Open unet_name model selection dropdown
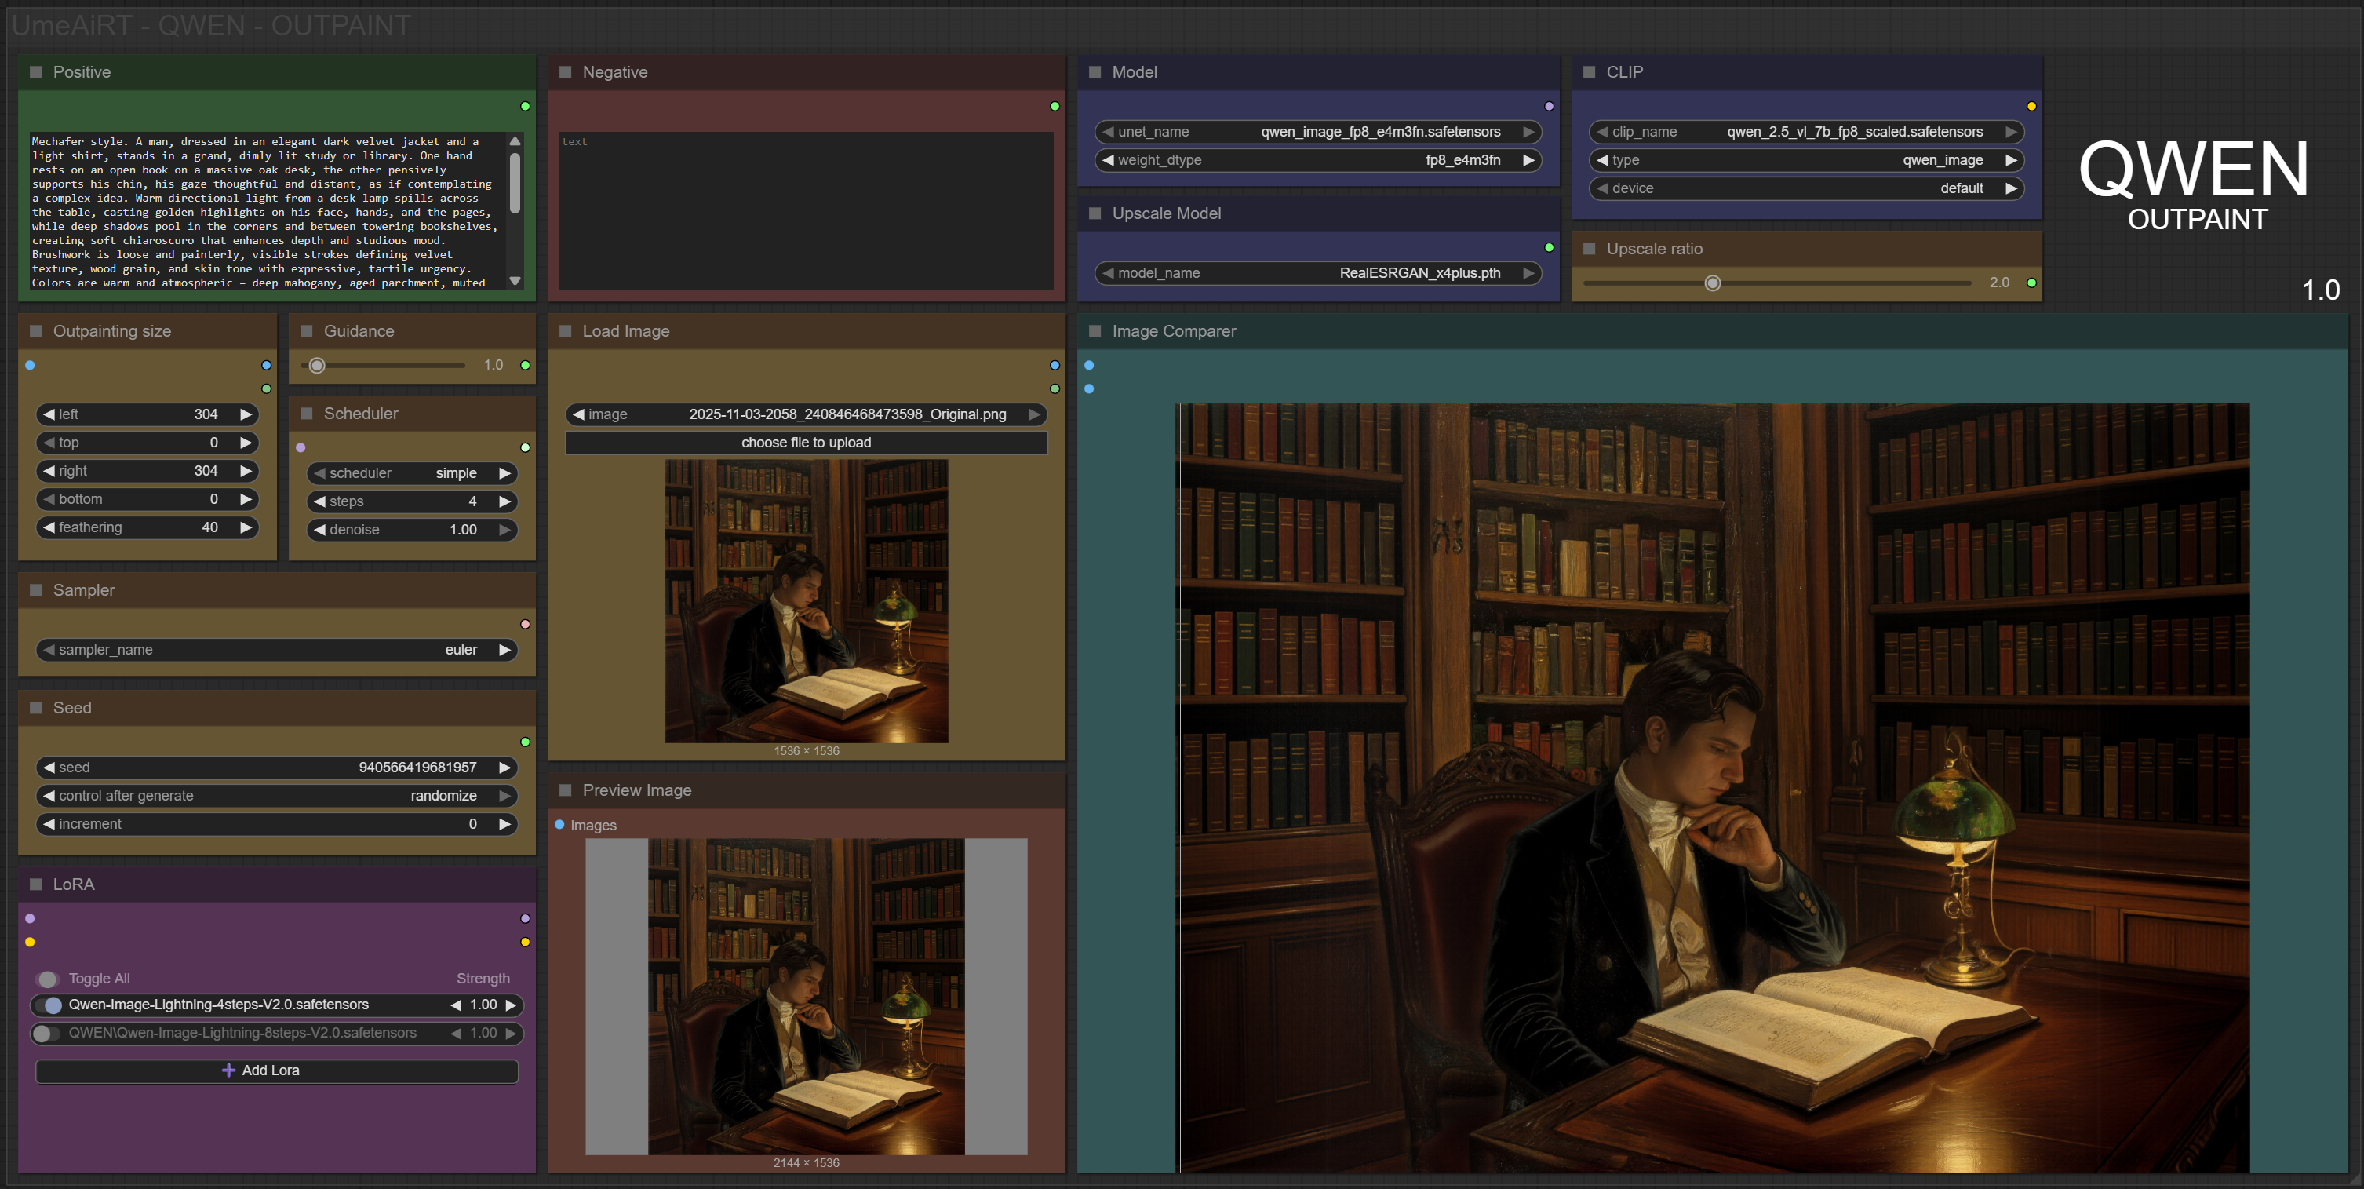Image resolution: width=2364 pixels, height=1189 pixels. [1318, 131]
